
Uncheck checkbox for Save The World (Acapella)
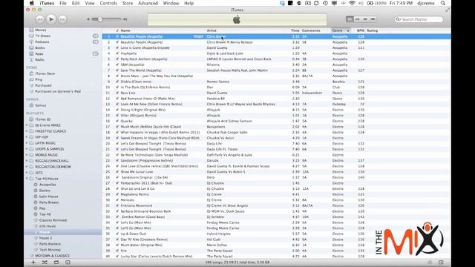point(117,70)
